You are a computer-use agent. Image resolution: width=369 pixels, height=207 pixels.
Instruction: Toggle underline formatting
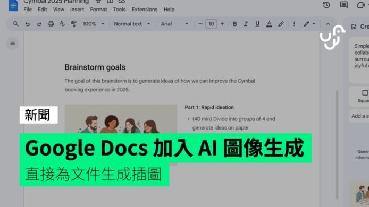pos(257,24)
